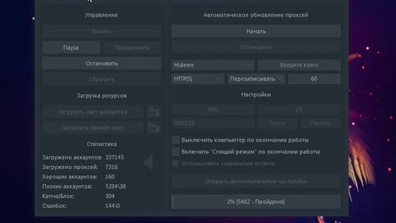Open the Hideme proxy source dropdown
The image size is (396, 223).
tap(213, 65)
